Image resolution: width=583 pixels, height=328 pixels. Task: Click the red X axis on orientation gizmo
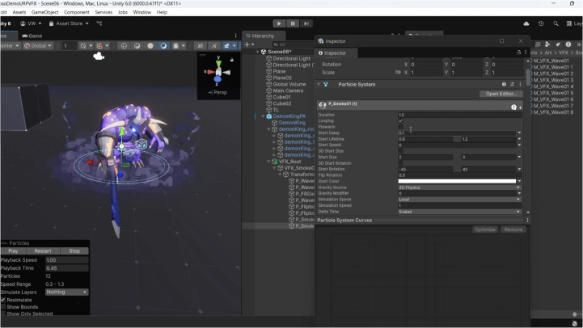(x=210, y=72)
